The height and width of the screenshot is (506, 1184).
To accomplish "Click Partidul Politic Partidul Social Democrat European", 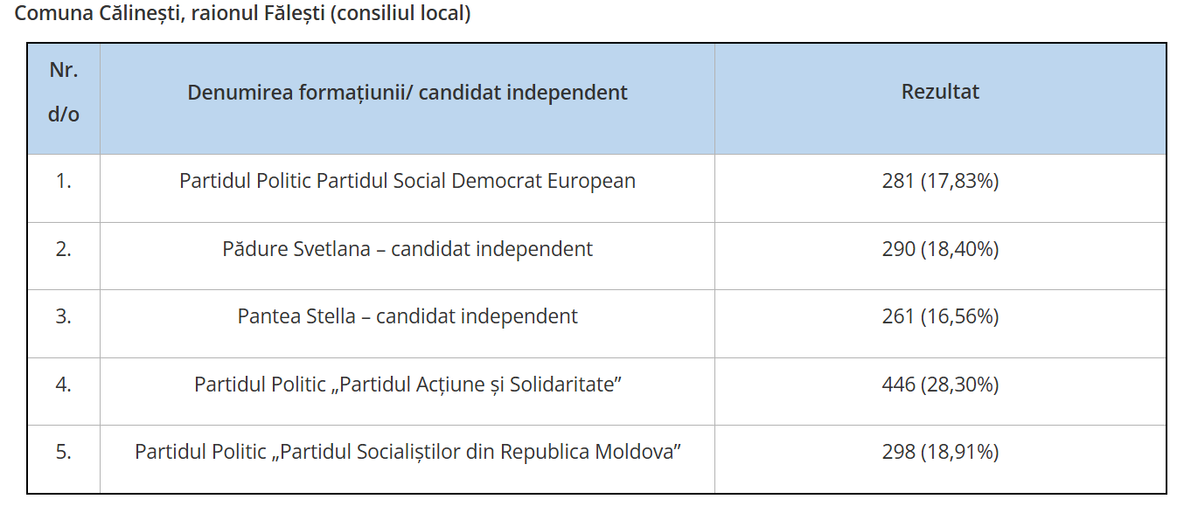I will click(x=407, y=181).
